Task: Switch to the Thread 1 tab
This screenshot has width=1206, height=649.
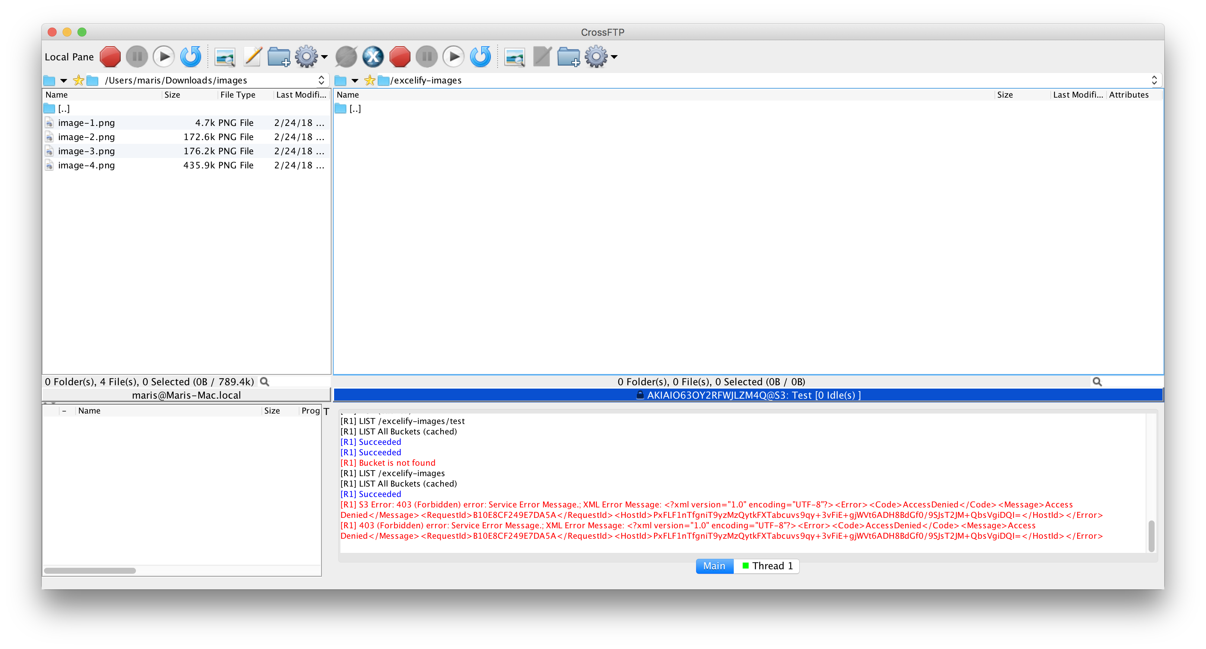Action: point(767,566)
